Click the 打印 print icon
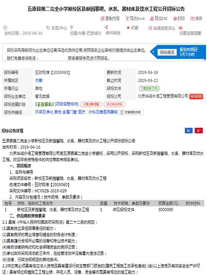The height and width of the screenshot is (275, 207). [x=175, y=19]
